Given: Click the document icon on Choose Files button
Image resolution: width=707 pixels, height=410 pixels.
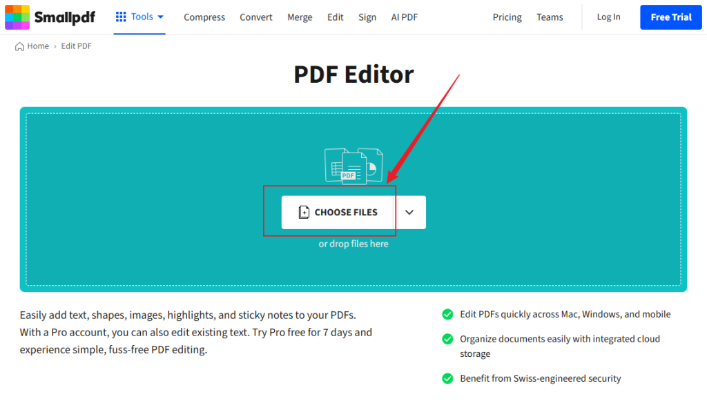Looking at the screenshot, I should click(x=304, y=212).
